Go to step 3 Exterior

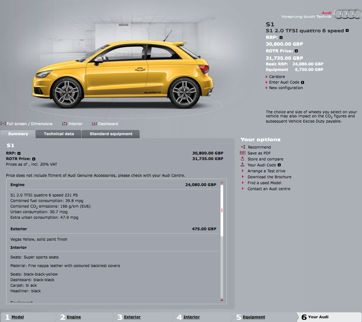[x=132, y=317]
